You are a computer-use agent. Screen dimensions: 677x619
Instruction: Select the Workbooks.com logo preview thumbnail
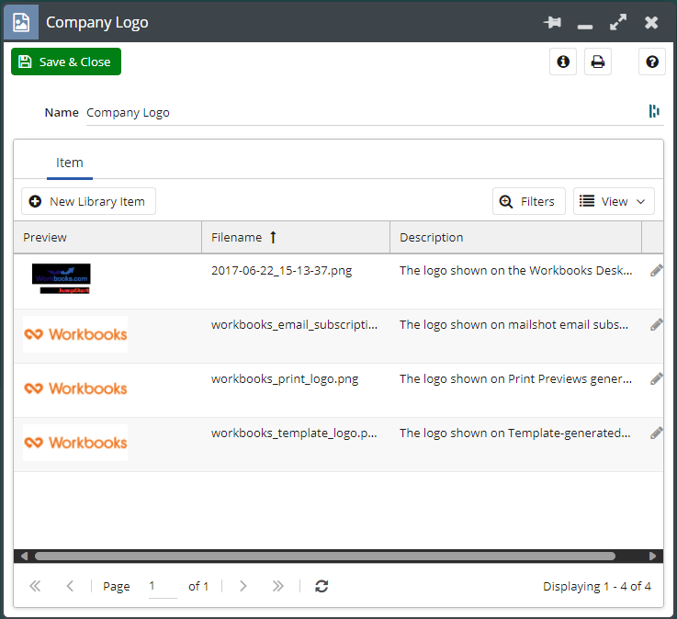pyautogui.click(x=62, y=278)
